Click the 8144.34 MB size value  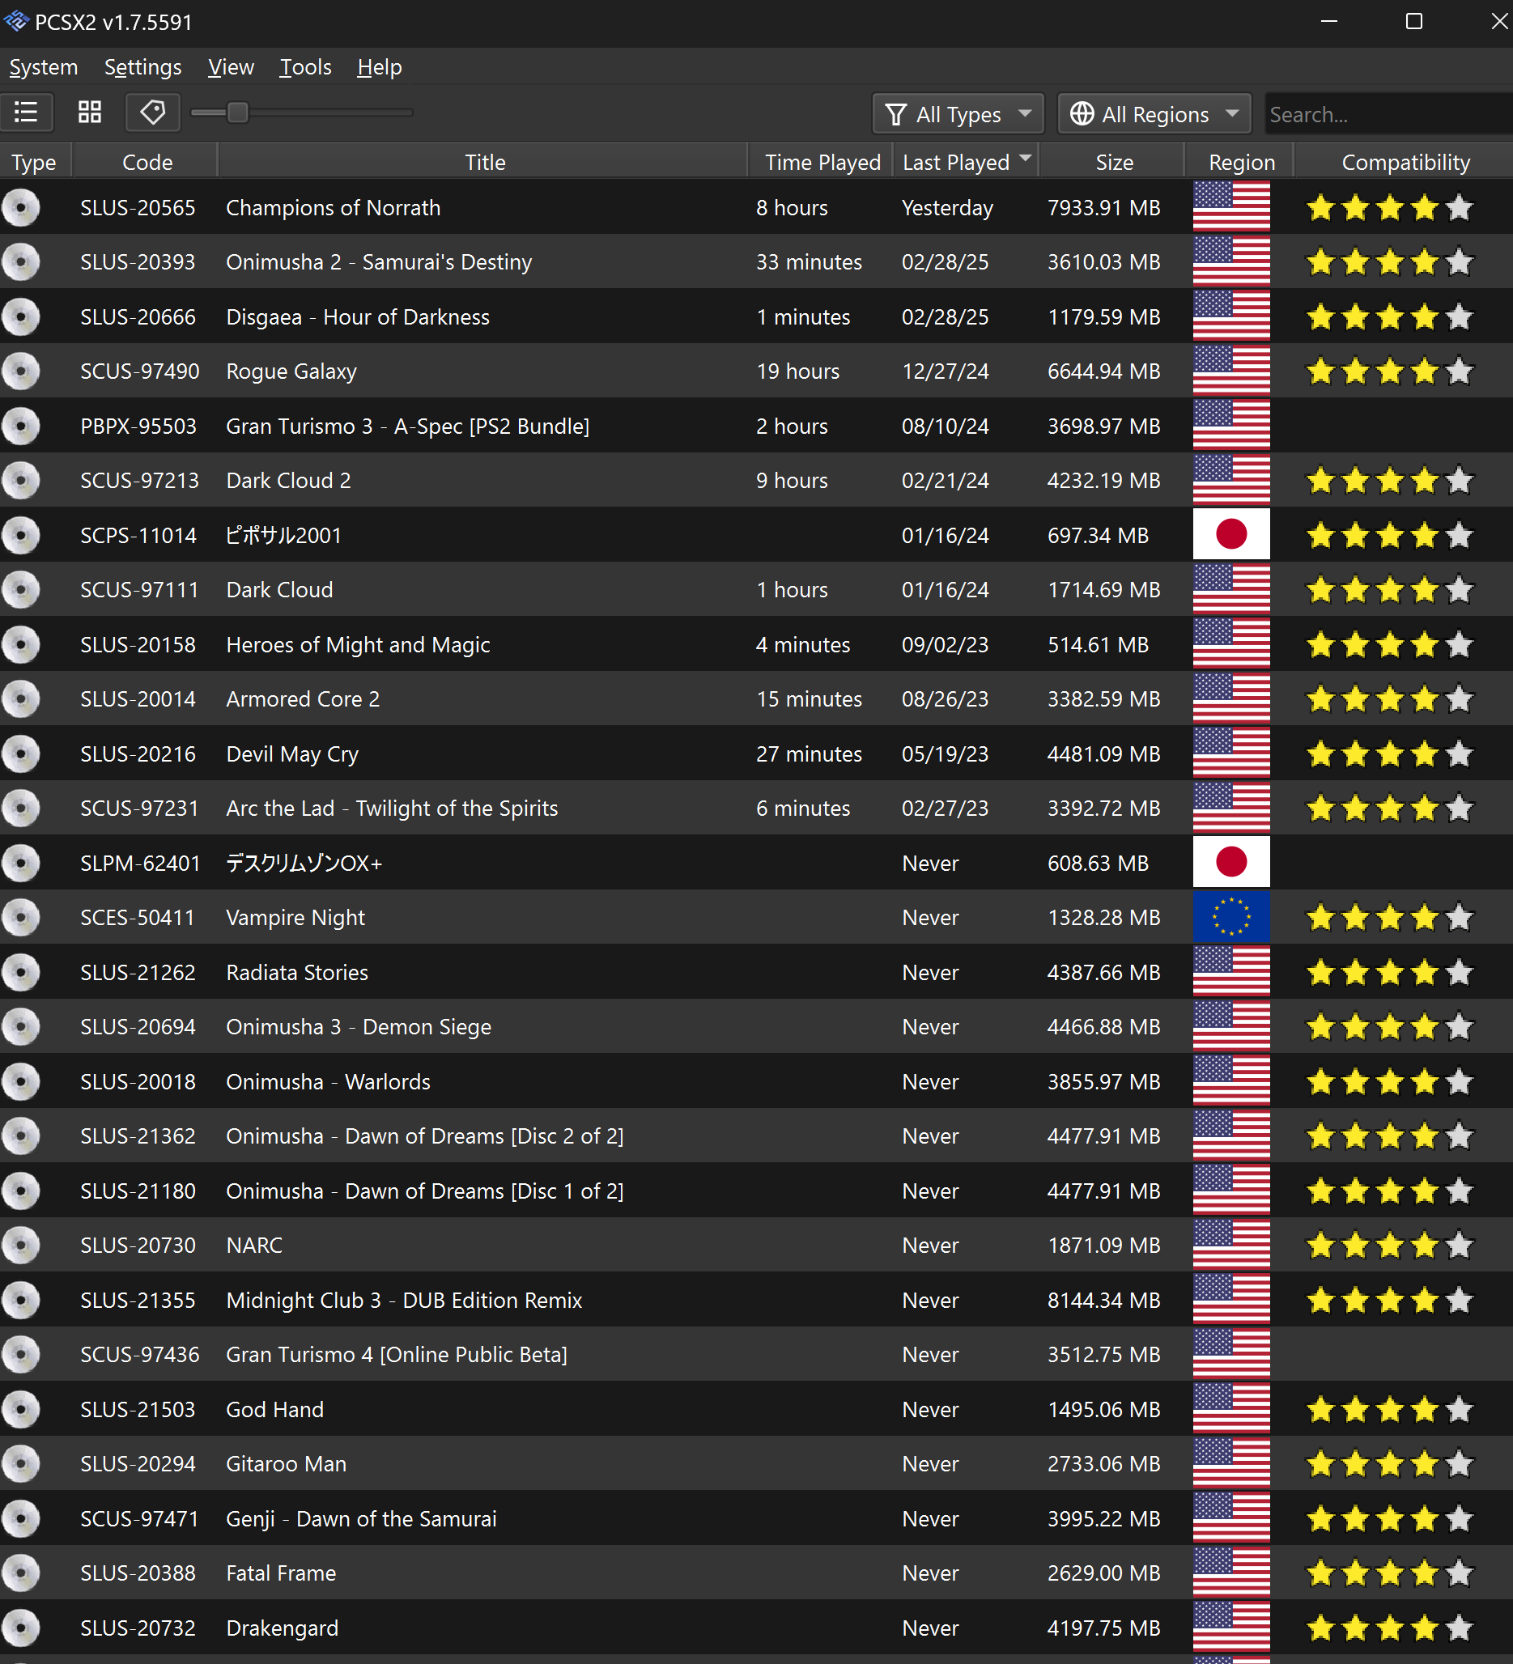pos(1103,1300)
